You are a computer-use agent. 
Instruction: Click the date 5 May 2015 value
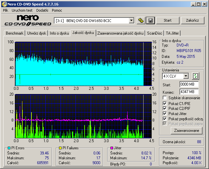pos(186,57)
